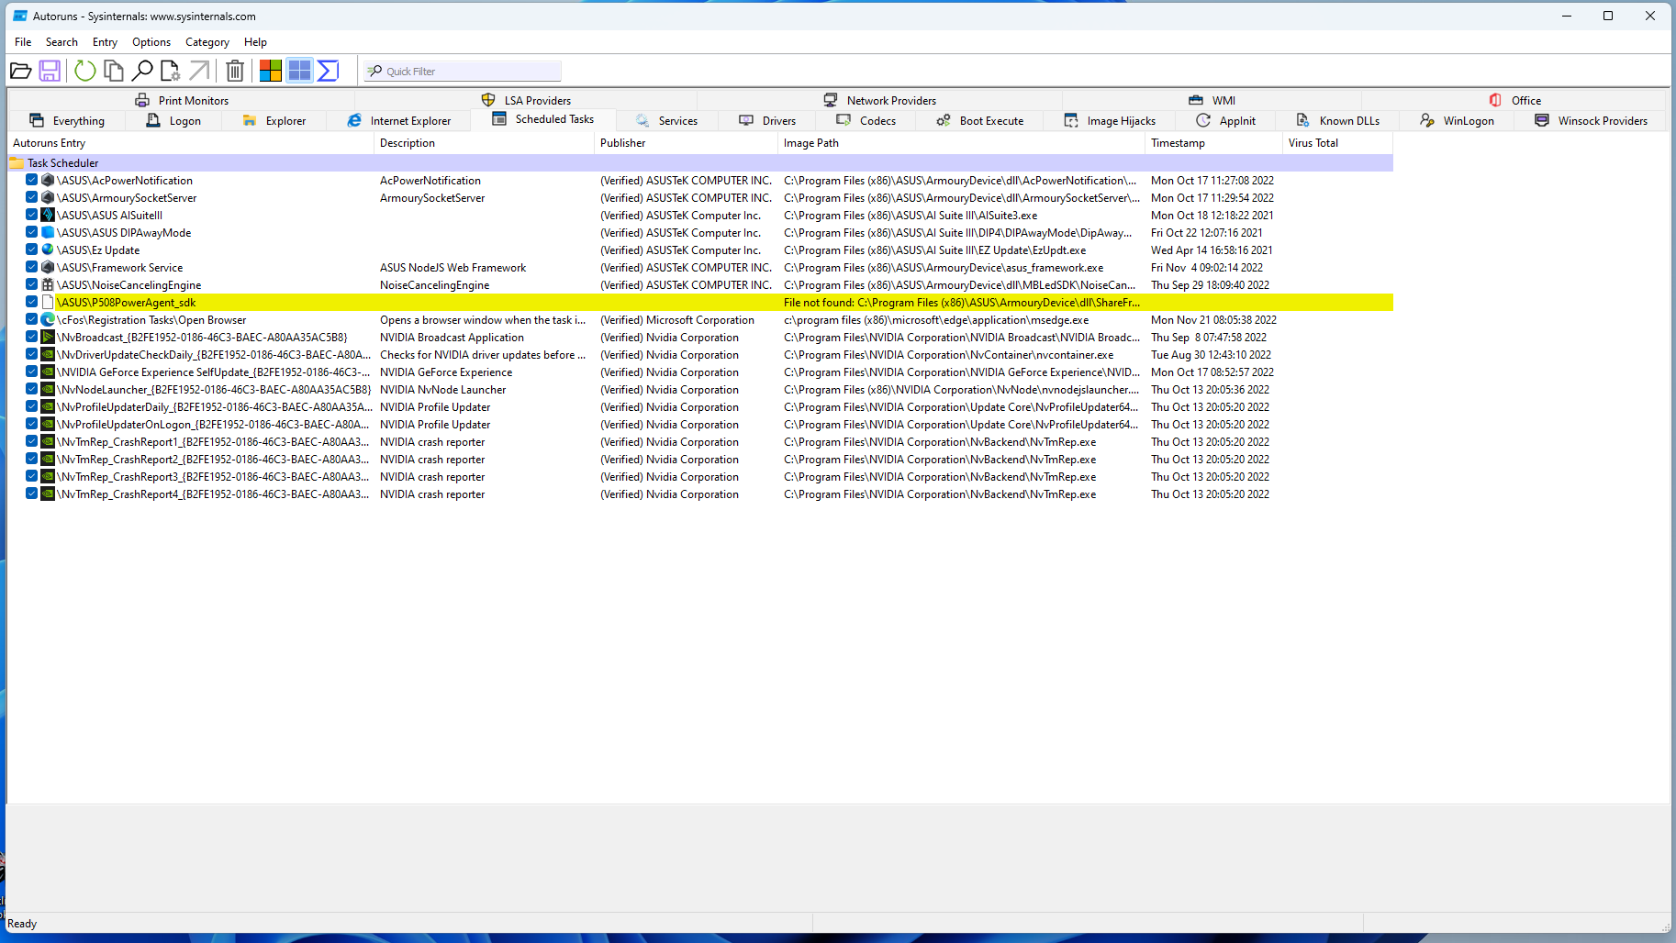The width and height of the screenshot is (1676, 943).
Task: Toggle the blue Microsoft entries filter icon
Action: click(x=299, y=71)
